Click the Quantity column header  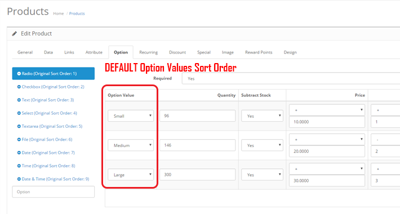(x=226, y=95)
